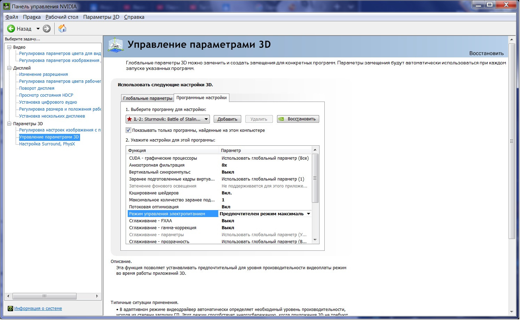
Task: Click settings list scroll down arrow
Action: 315,240
